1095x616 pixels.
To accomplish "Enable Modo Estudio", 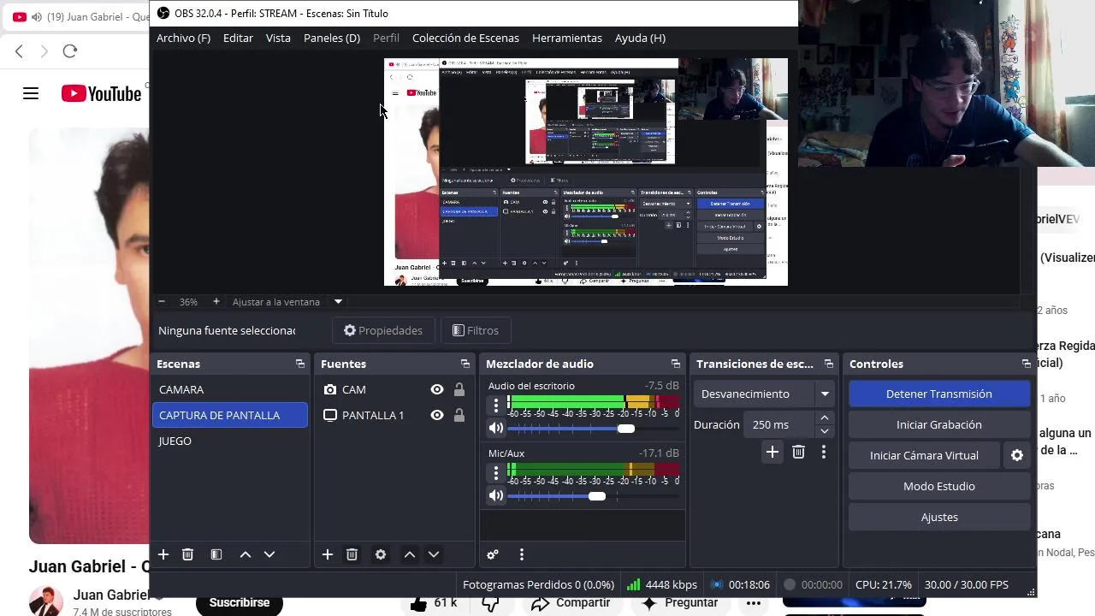I will [939, 486].
